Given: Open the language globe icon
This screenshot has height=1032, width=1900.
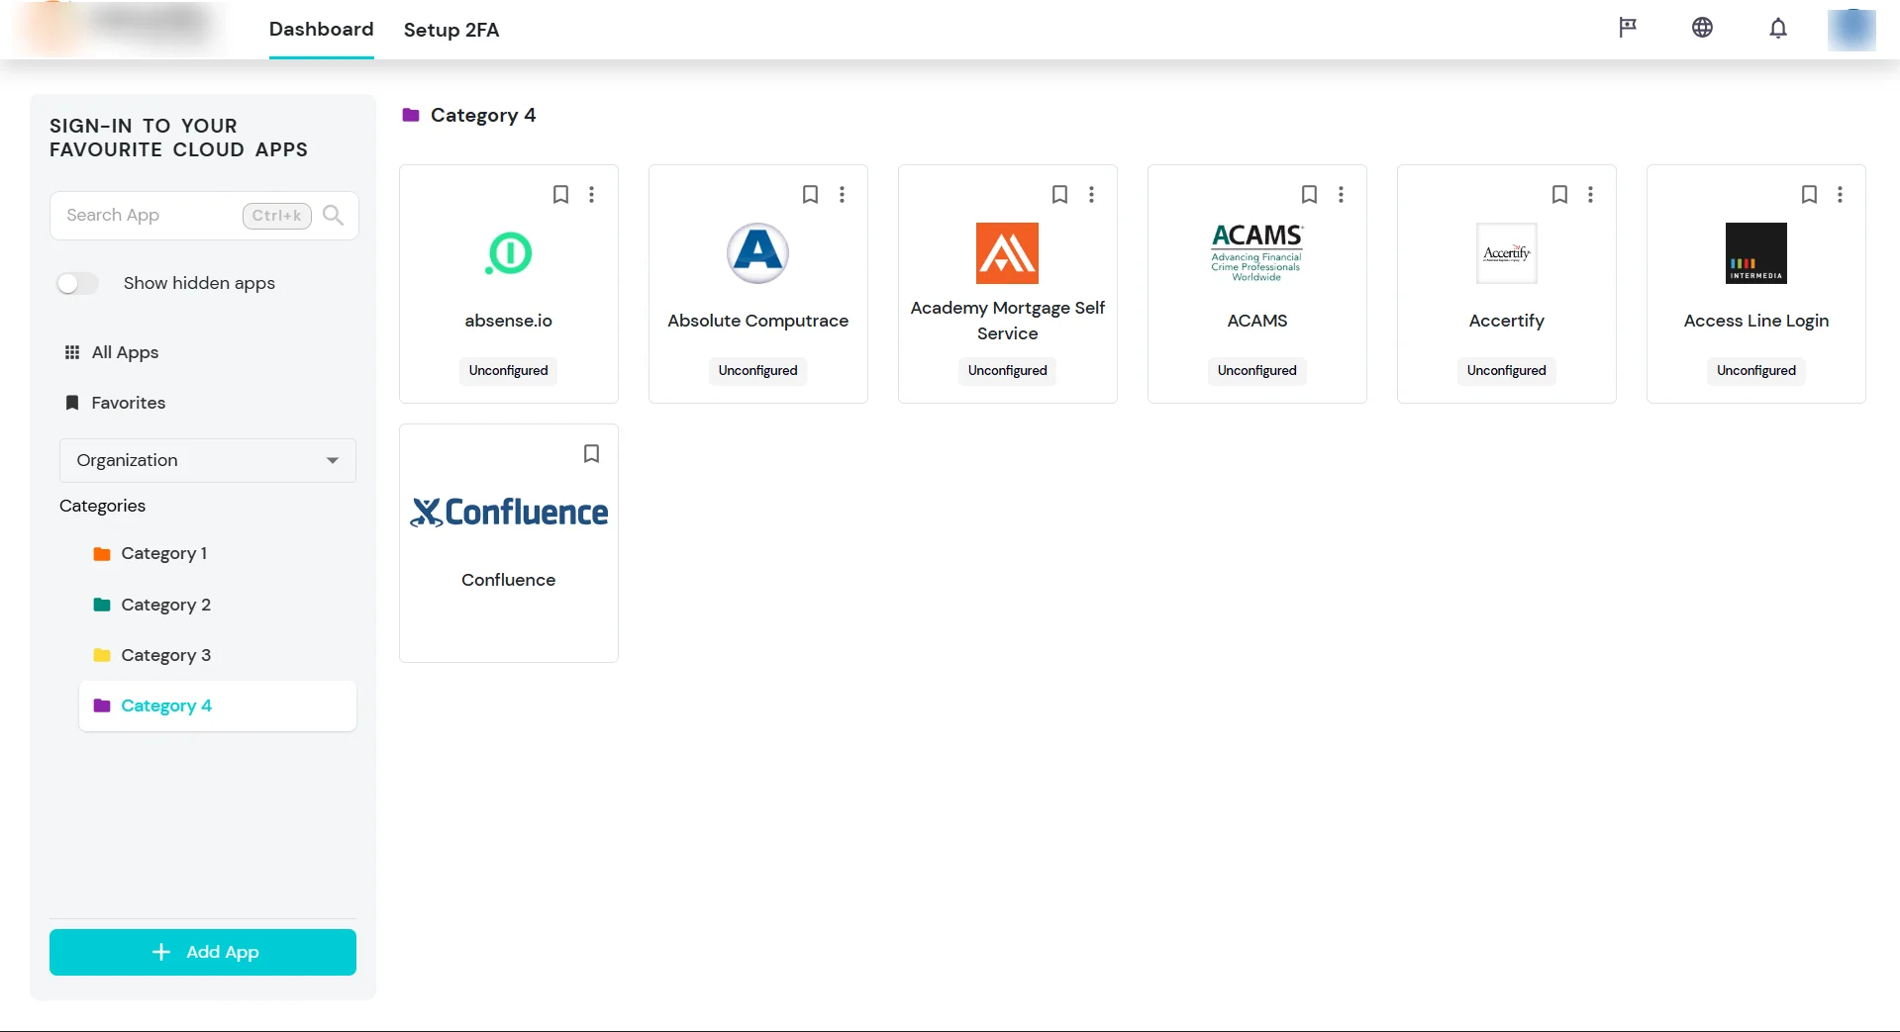Looking at the screenshot, I should pyautogui.click(x=1702, y=28).
